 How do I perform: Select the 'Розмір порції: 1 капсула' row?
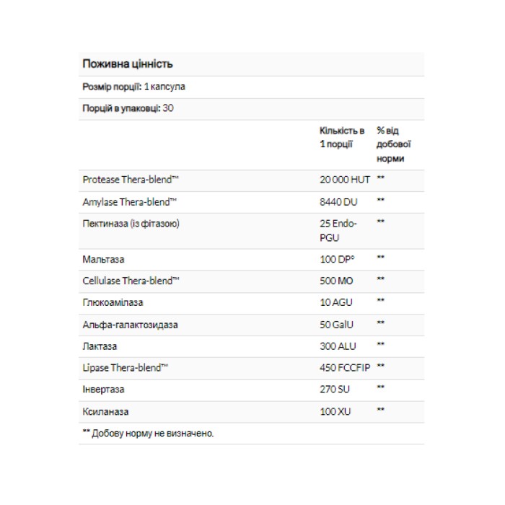click(134, 87)
